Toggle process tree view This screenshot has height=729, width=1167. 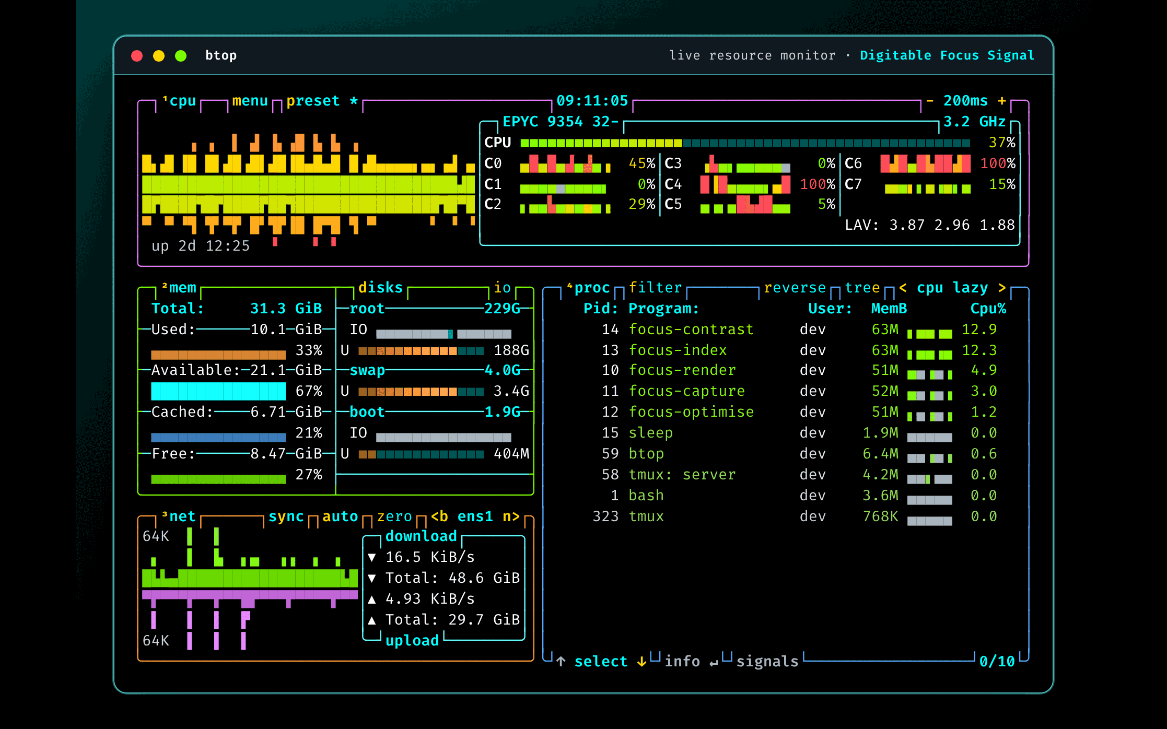862,288
